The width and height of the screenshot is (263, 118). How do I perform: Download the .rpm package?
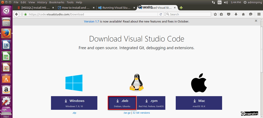[x=151, y=103]
